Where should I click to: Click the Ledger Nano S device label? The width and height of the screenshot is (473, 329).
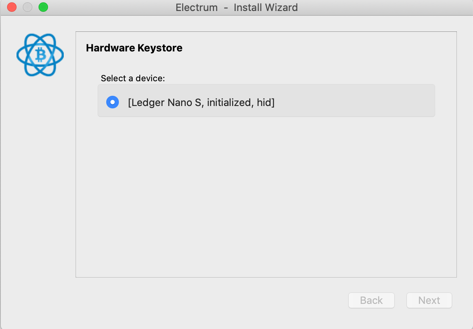point(165,102)
